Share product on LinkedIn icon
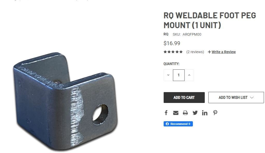Viewport: 265px width, 153px height. tap(205, 113)
